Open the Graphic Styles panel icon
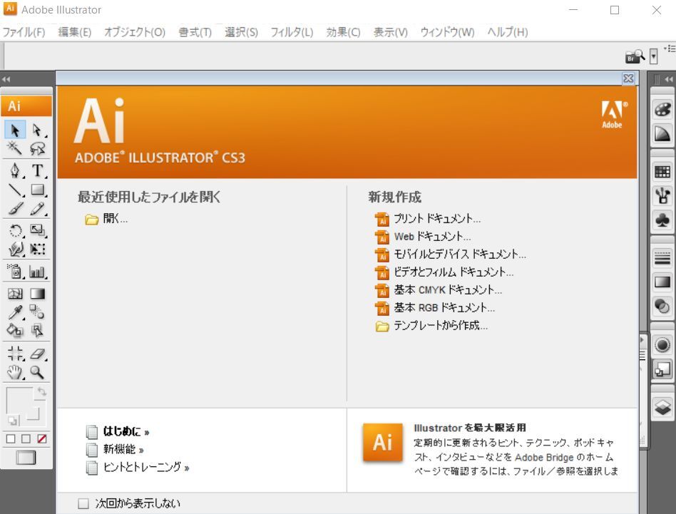 coord(662,369)
